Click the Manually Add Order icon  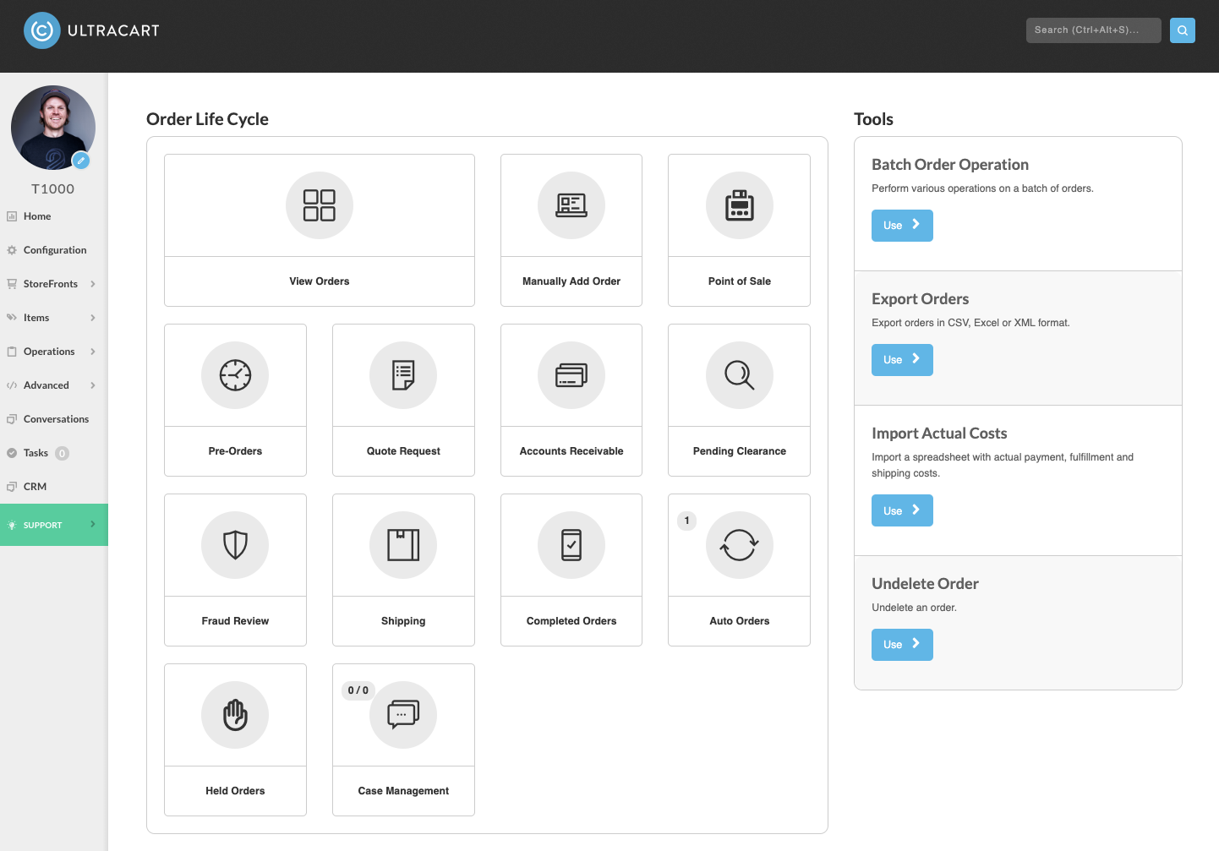[571, 205]
